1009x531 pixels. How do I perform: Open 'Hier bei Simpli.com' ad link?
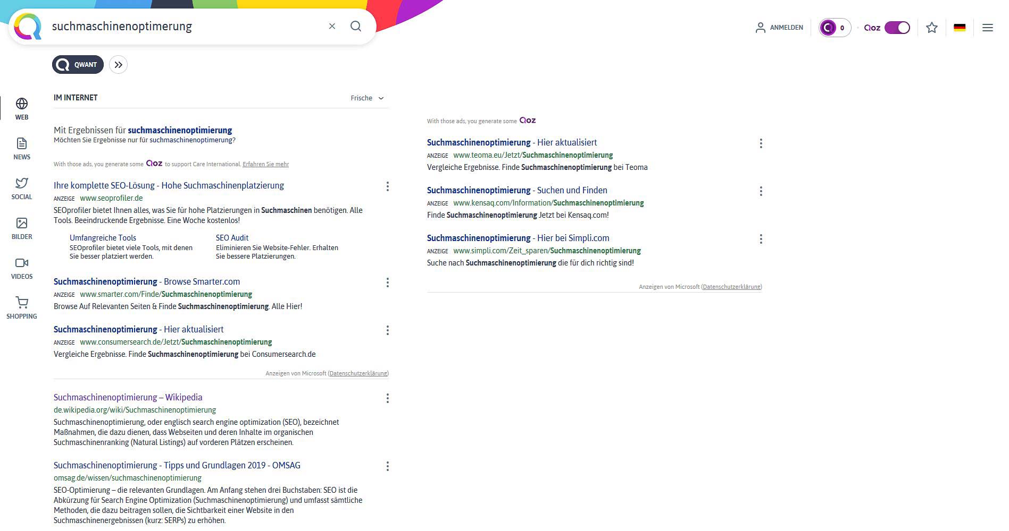[518, 238]
